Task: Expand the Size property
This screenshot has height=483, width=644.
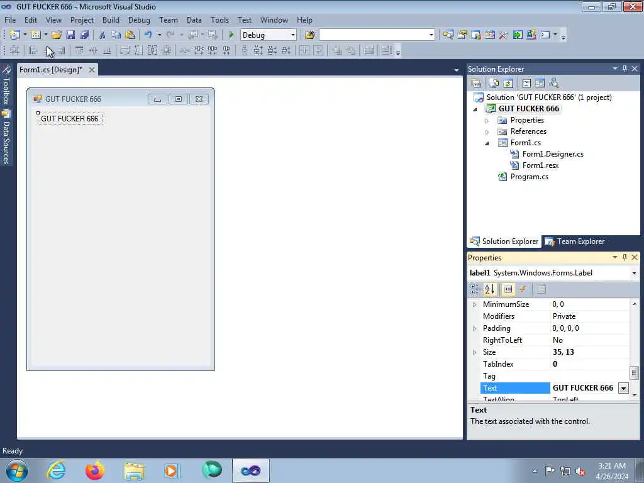Action: (474, 352)
